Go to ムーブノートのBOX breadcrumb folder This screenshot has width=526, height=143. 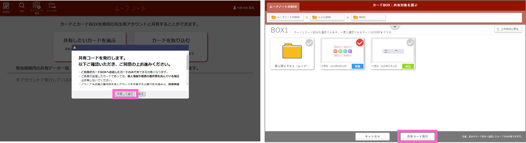(286, 17)
